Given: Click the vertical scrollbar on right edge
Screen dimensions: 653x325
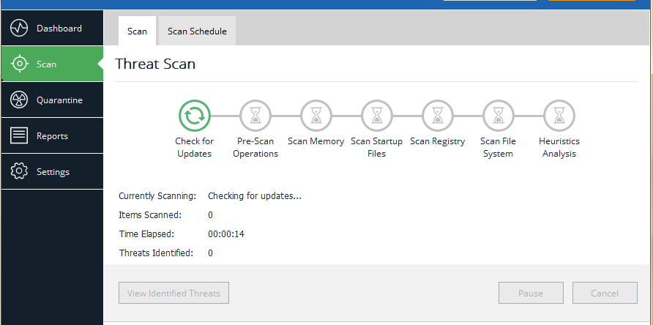Looking at the screenshot, I should click(650, 183).
